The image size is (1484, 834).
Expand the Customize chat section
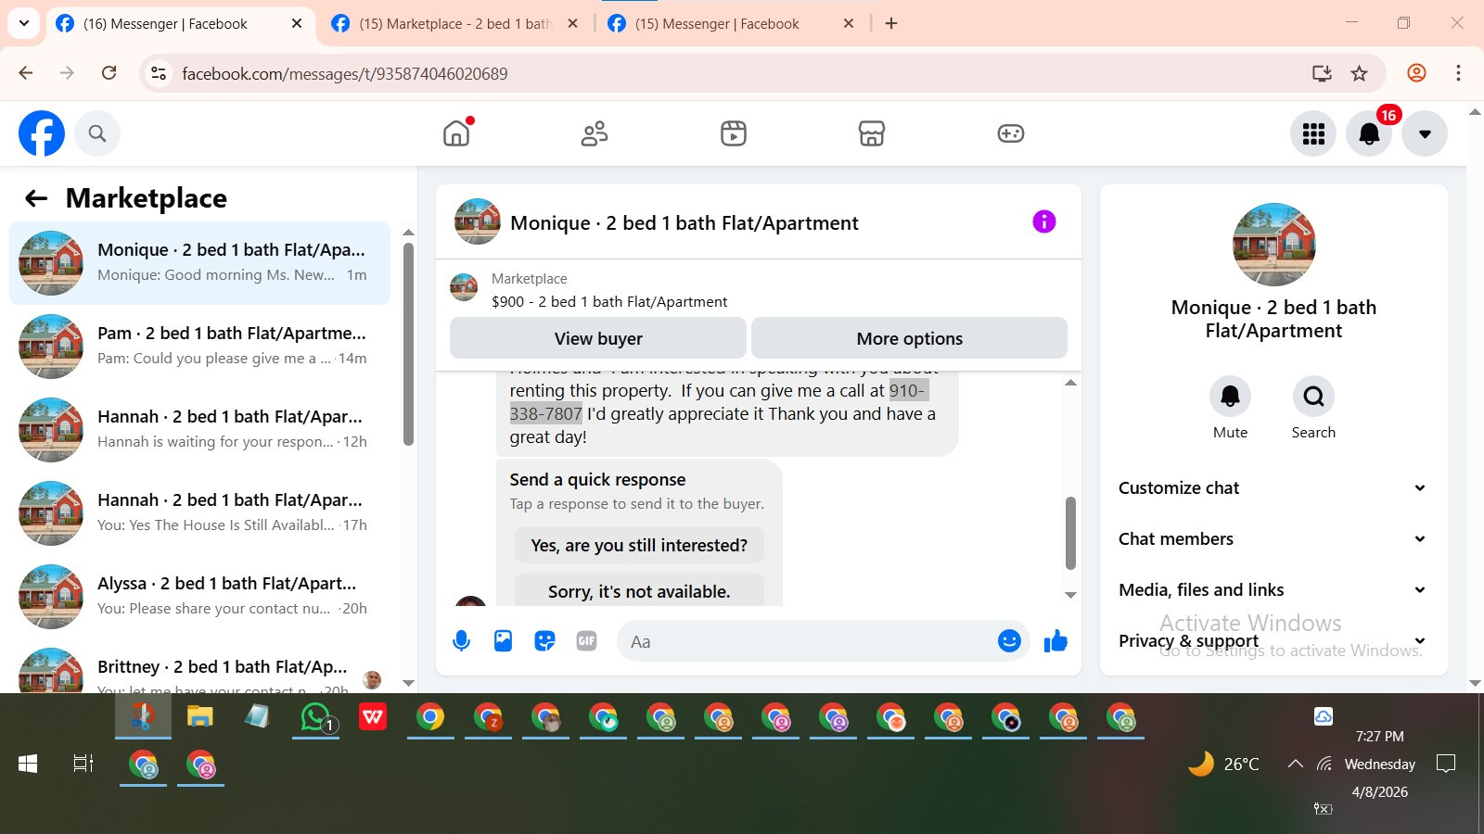point(1273,487)
